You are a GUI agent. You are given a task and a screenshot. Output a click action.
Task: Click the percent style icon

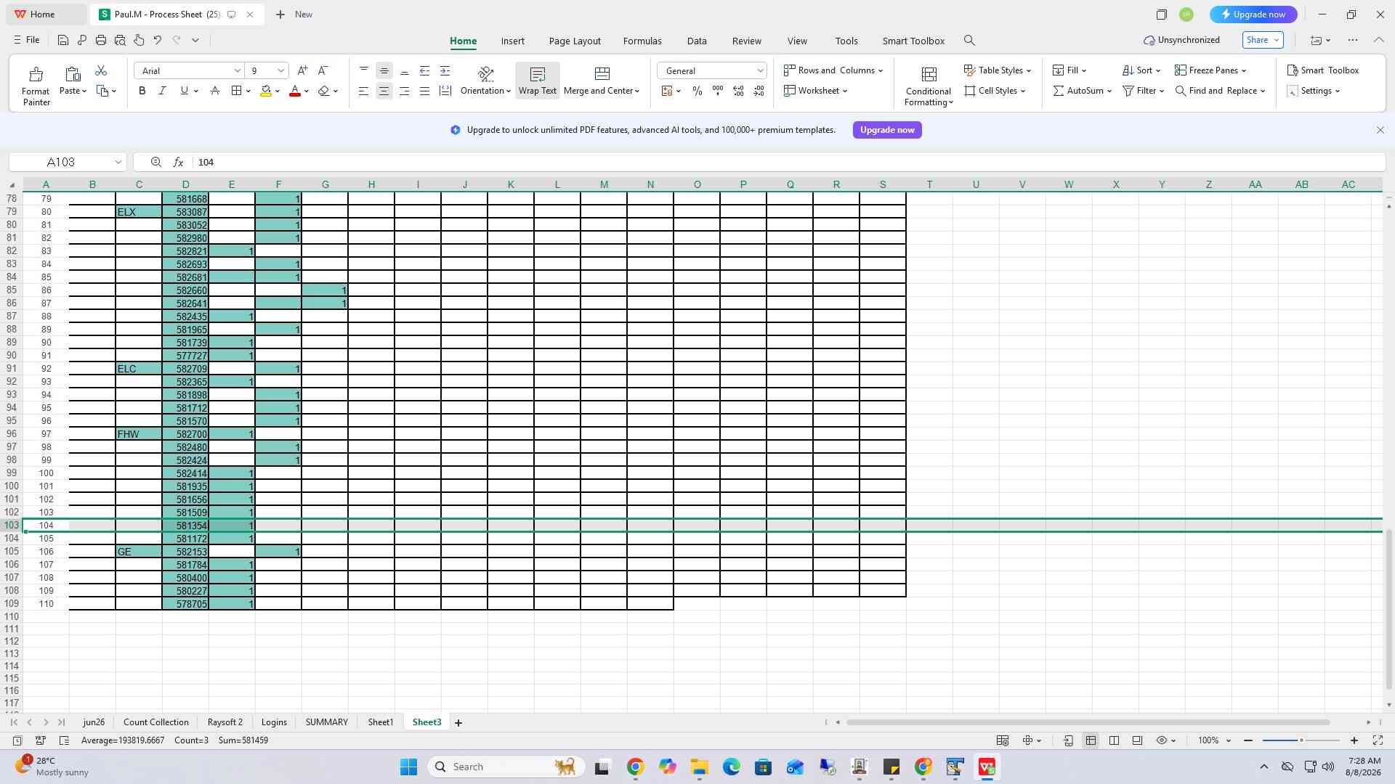point(697,91)
